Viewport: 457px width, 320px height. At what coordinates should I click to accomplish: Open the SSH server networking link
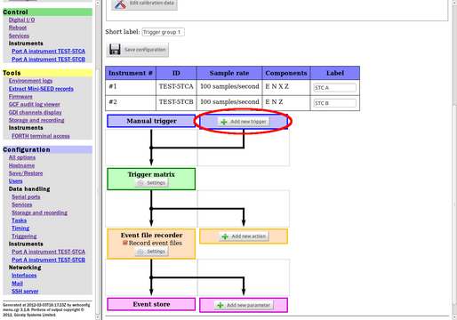(25, 292)
